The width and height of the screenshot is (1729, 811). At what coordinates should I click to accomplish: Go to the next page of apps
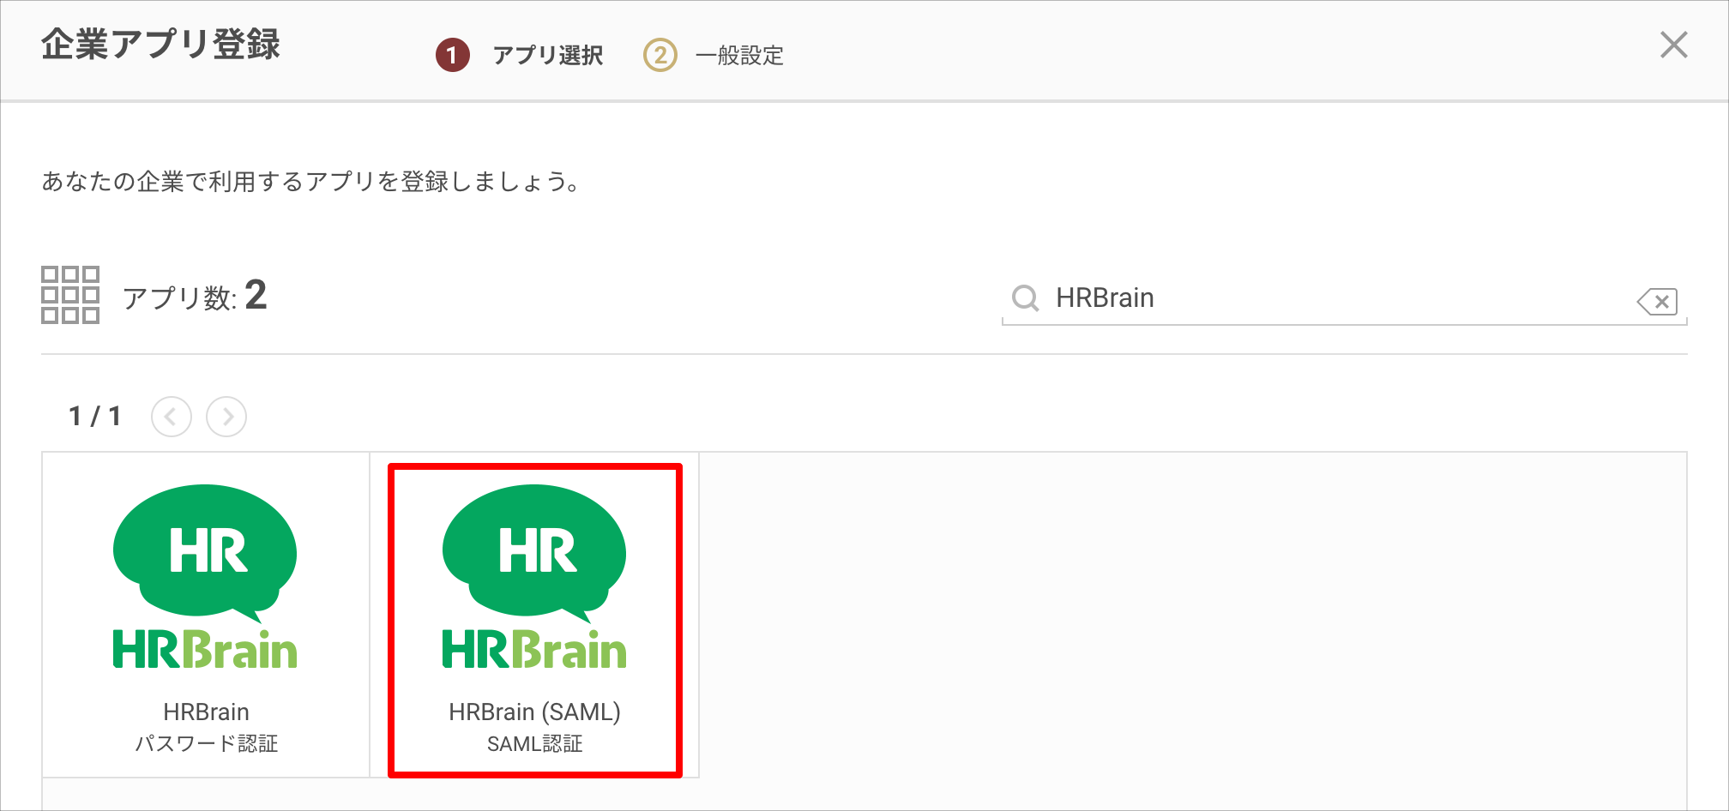coord(226,417)
